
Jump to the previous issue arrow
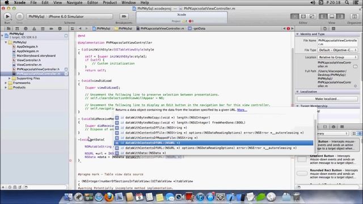[x=284, y=29]
